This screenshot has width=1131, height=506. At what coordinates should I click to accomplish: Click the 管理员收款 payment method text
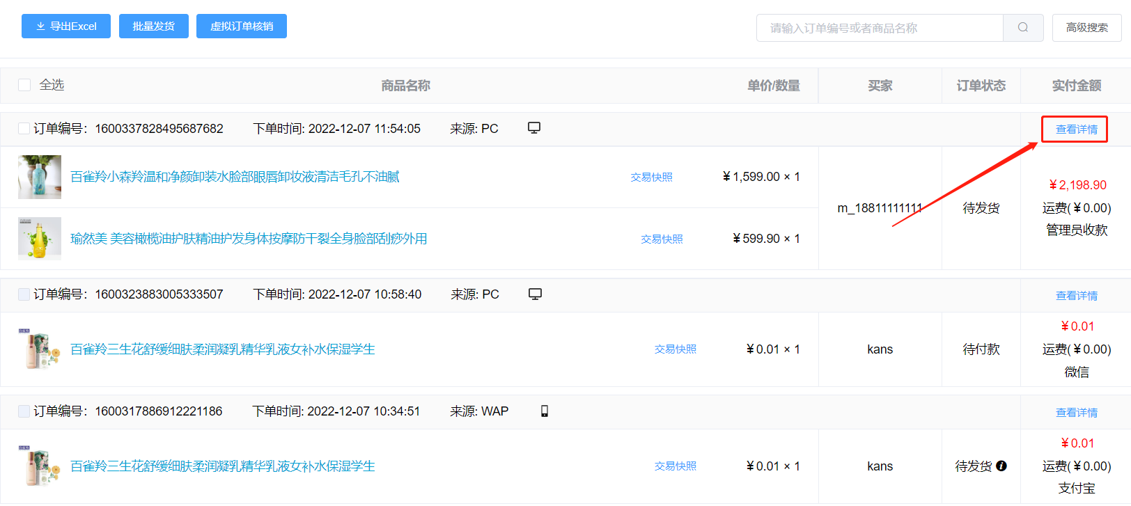tap(1077, 230)
